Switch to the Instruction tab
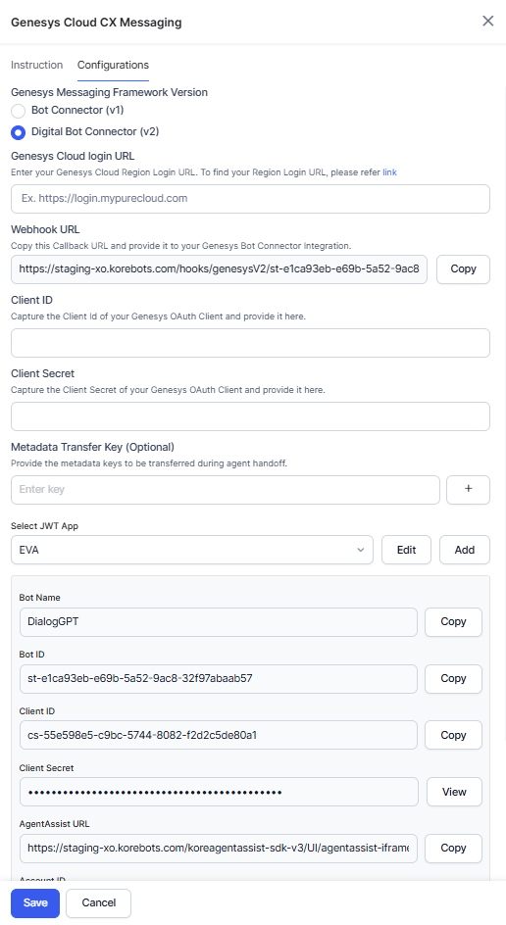 point(36,65)
